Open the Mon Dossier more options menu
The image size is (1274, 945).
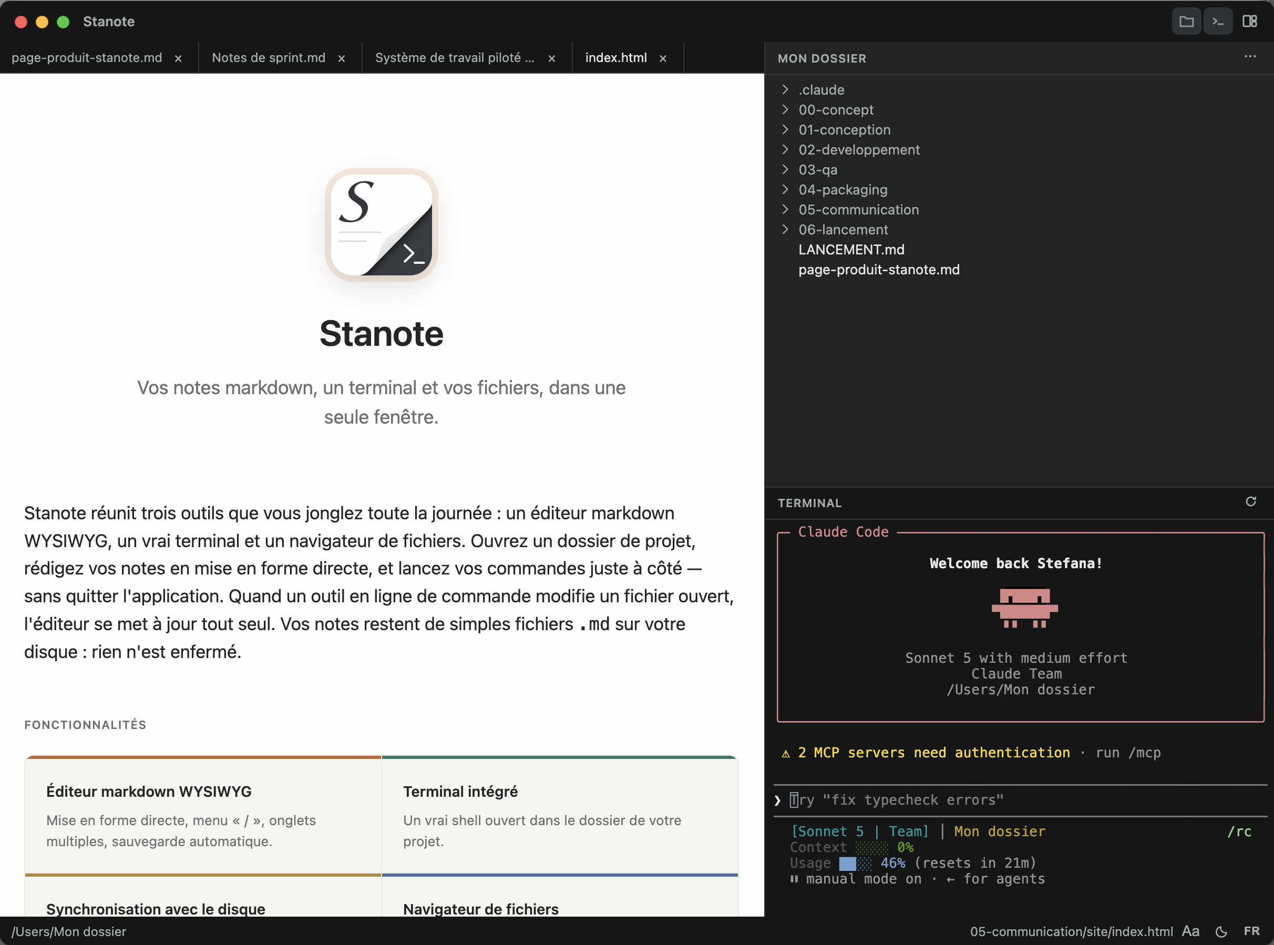[x=1250, y=57]
